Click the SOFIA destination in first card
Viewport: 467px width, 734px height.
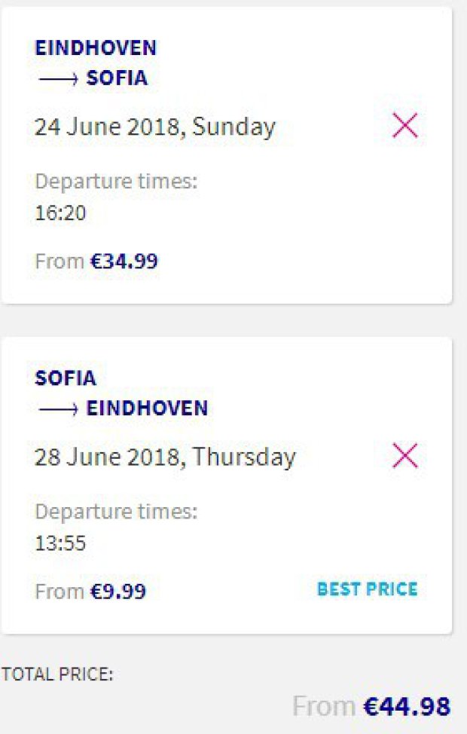(x=117, y=78)
